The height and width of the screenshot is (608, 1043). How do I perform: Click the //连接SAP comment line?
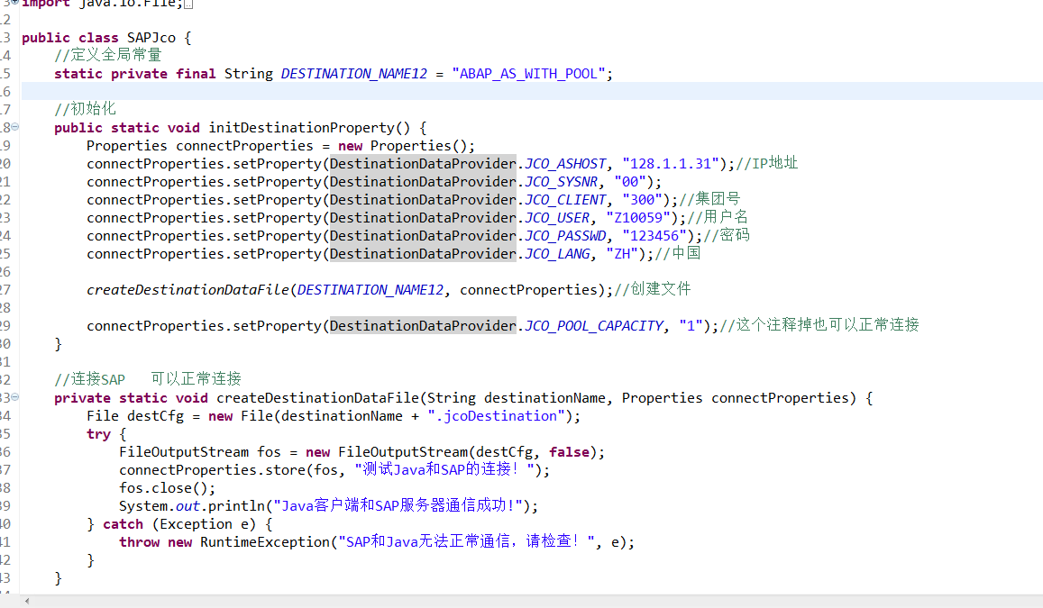coord(148,379)
